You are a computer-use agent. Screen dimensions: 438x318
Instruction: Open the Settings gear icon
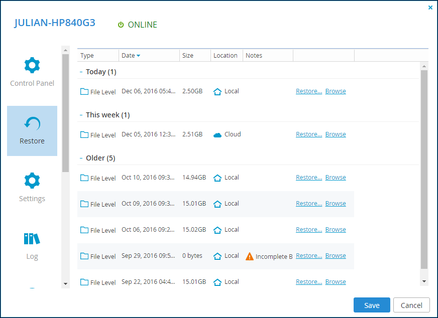pyautogui.click(x=32, y=181)
